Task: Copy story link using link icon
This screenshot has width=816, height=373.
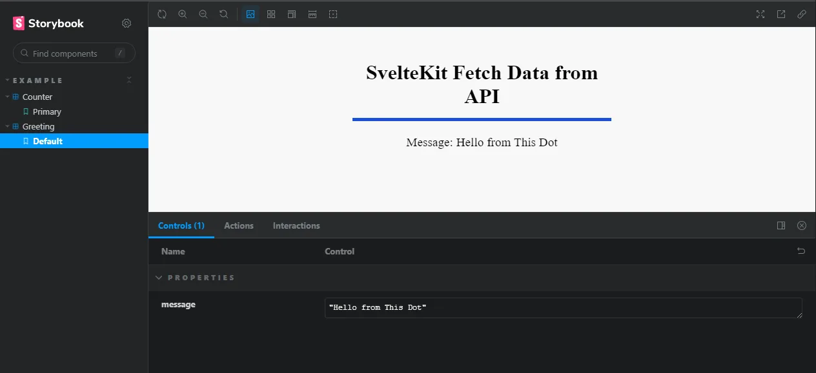Action: pos(801,14)
